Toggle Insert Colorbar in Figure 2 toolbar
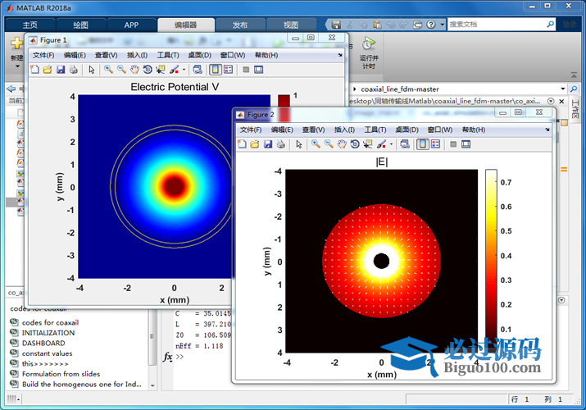Screen dimensions: 586x410 pos(423,144)
